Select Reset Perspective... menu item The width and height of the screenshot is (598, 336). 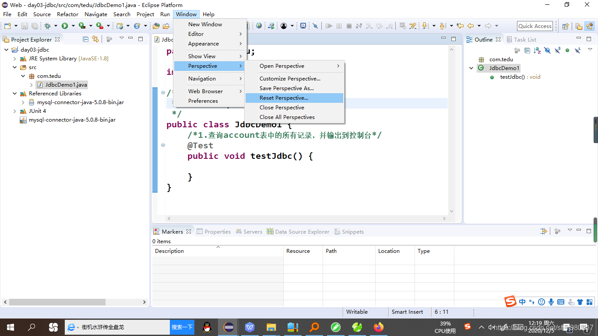click(294, 98)
